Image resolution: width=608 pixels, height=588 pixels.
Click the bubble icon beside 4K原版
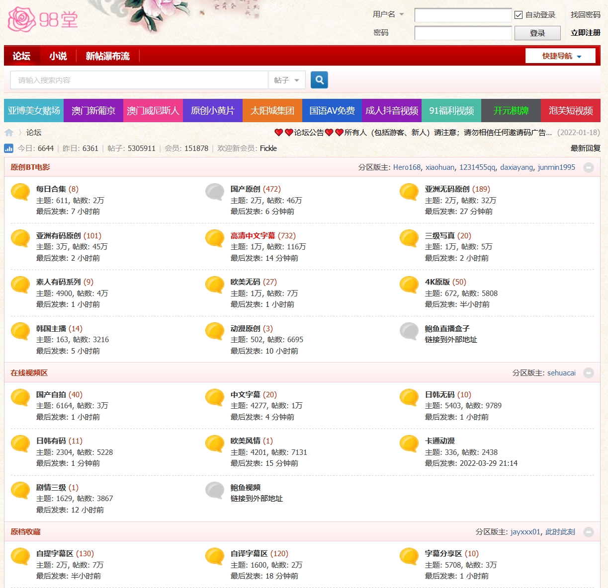click(409, 285)
